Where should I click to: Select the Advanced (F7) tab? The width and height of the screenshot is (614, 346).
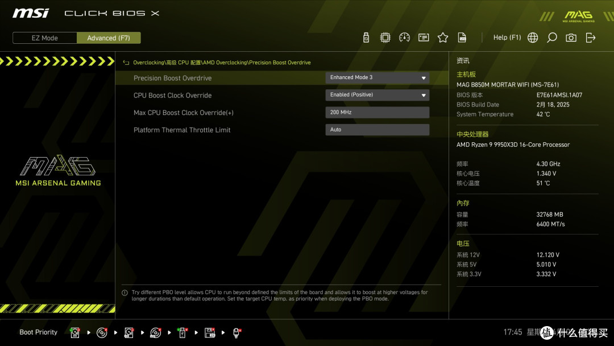pos(109,38)
